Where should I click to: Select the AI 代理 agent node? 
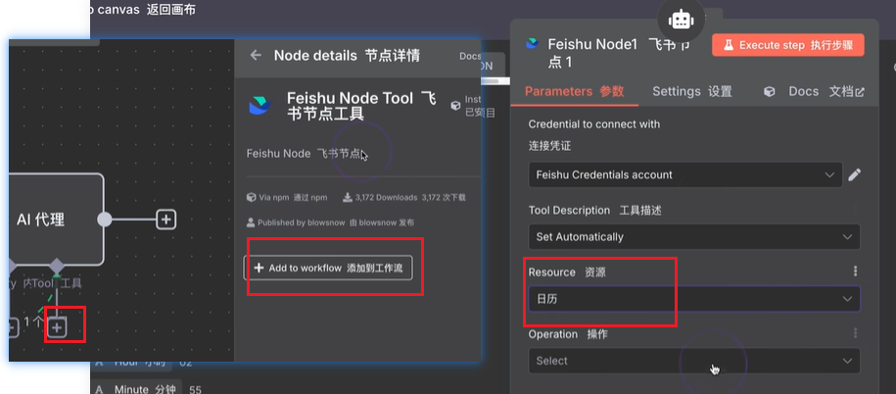click(x=56, y=220)
